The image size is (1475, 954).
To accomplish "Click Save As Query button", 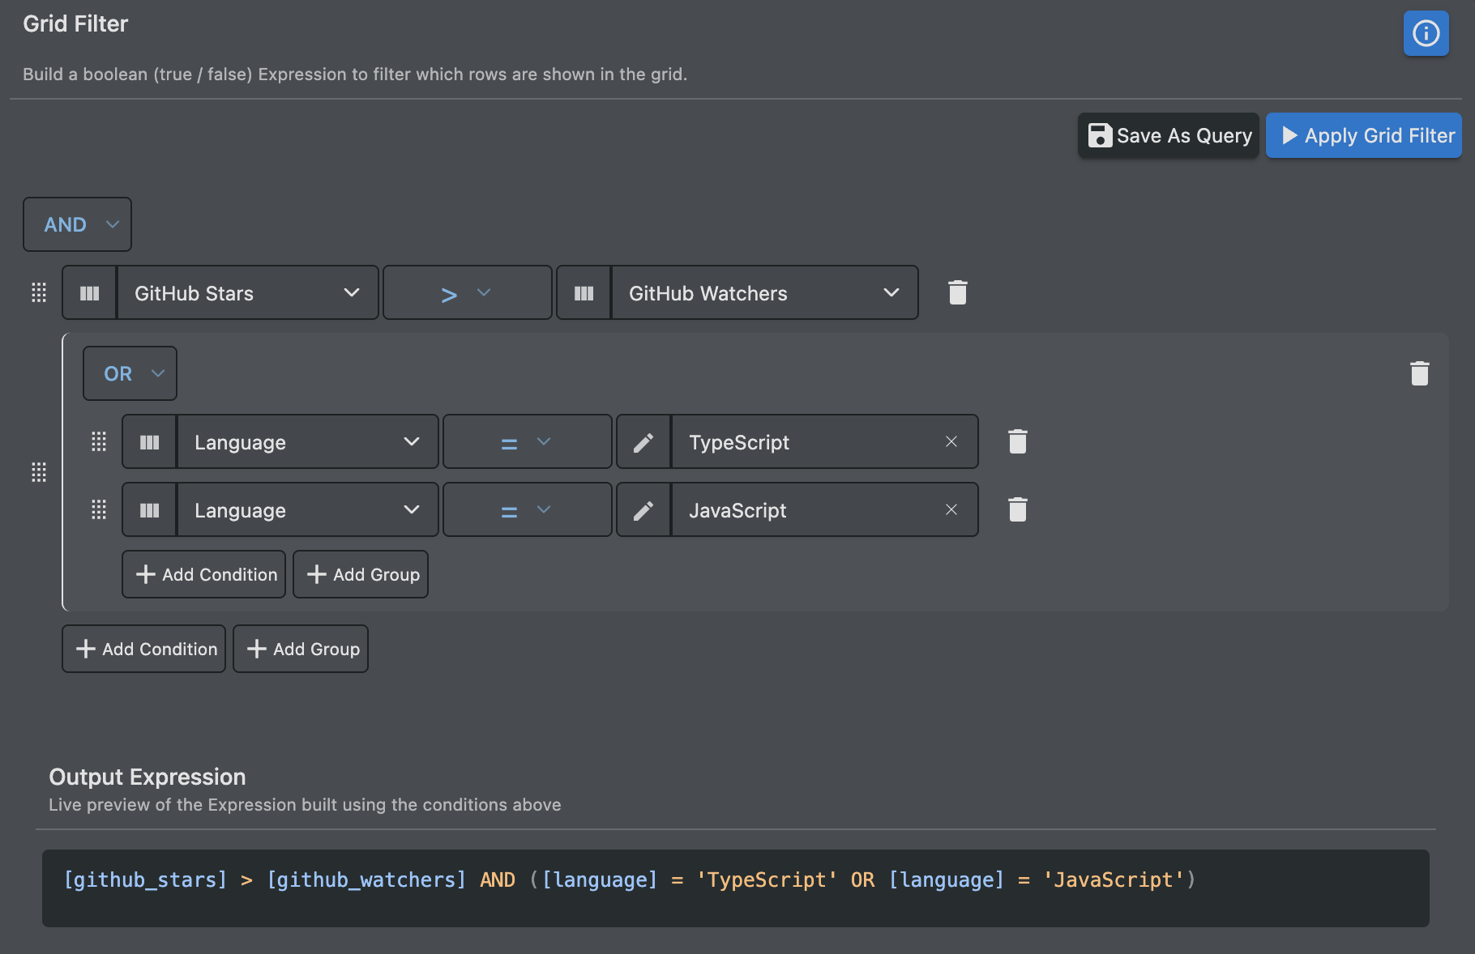I will pyautogui.click(x=1168, y=135).
